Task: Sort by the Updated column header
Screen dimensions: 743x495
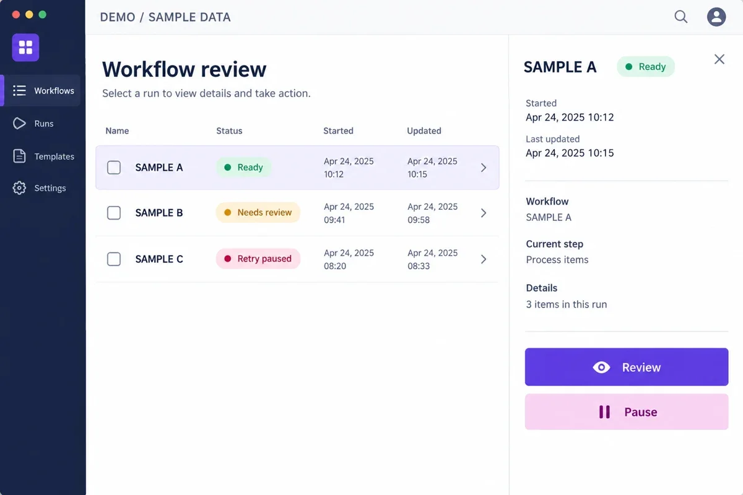Action: click(x=424, y=131)
